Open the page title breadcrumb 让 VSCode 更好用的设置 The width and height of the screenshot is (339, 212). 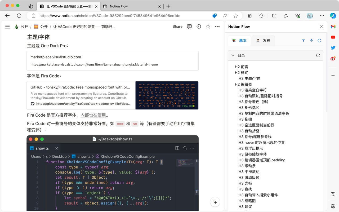84,26
